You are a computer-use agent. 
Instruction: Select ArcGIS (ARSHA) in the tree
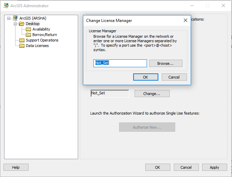pos(33,18)
